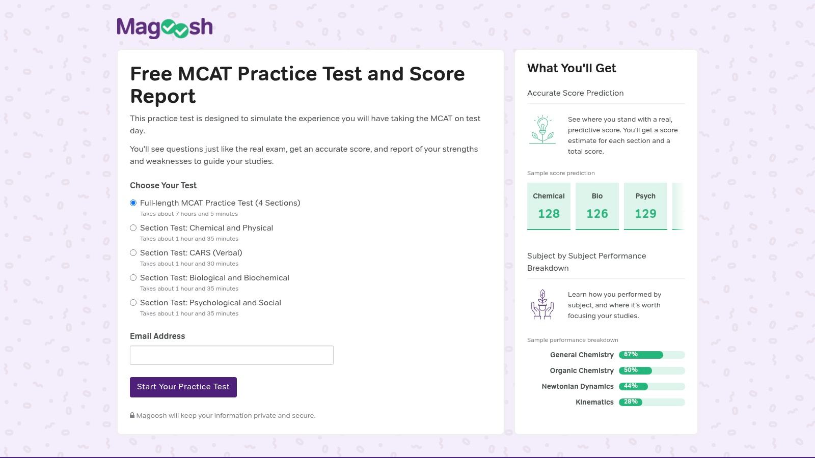Click the Psych 129 score card
The image size is (815, 458).
[x=645, y=206]
